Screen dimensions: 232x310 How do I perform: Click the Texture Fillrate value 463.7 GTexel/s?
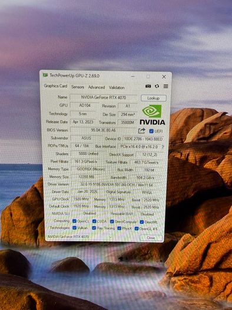click(146, 162)
